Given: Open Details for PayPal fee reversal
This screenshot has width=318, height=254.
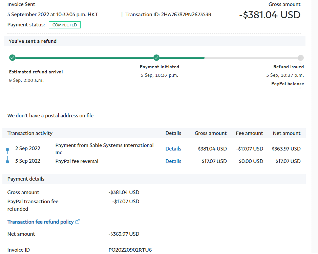Looking at the screenshot, I should point(173,161).
